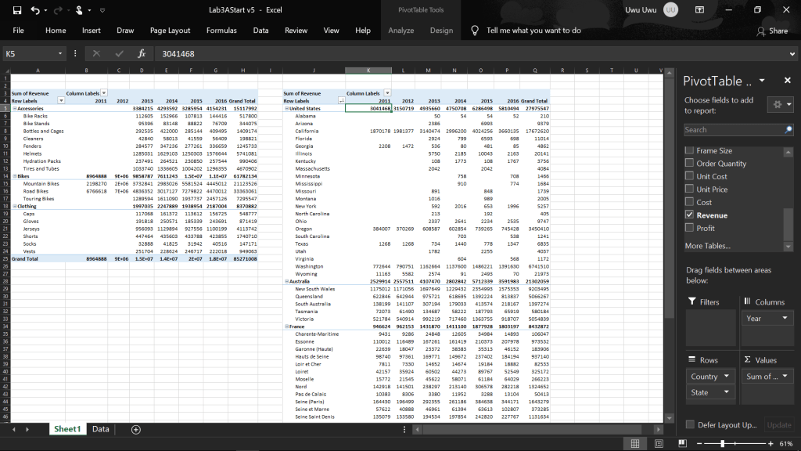The width and height of the screenshot is (801, 451).
Task: Click the Touch/Mouse Mode icon
Action: click(81, 10)
